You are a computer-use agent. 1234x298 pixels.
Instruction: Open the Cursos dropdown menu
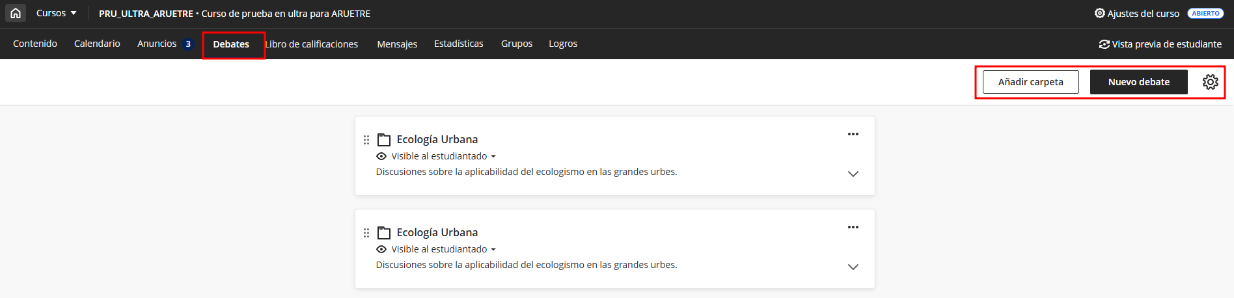pyautogui.click(x=56, y=13)
